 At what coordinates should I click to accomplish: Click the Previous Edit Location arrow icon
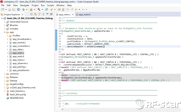pos(68,9)
